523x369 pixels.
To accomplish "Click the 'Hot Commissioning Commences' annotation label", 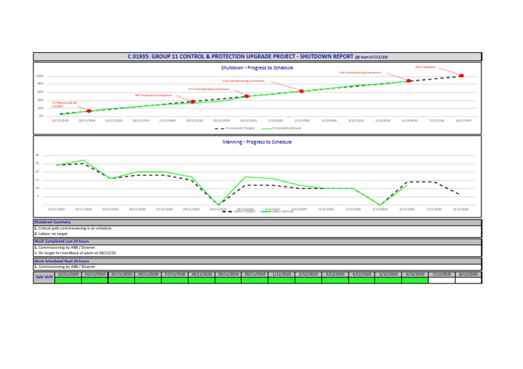I will tap(360, 73).
